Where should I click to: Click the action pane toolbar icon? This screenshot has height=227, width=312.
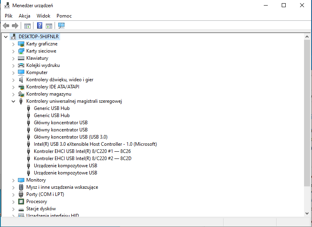pyautogui.click(x=49, y=25)
